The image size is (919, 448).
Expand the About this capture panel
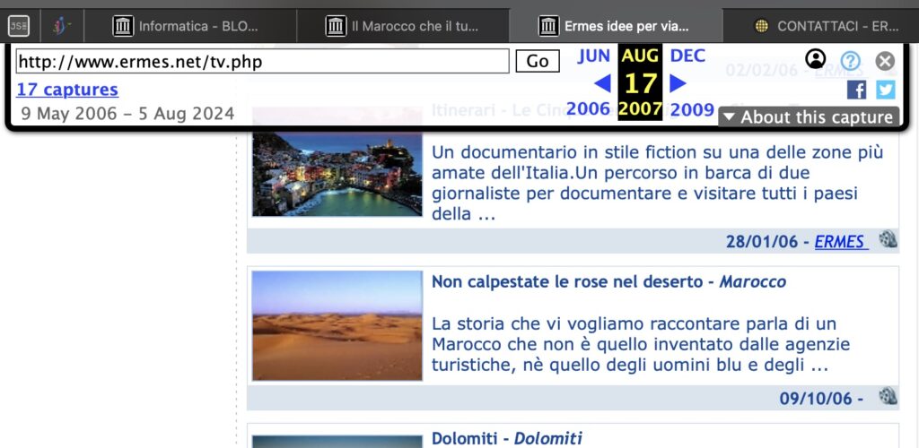809,117
